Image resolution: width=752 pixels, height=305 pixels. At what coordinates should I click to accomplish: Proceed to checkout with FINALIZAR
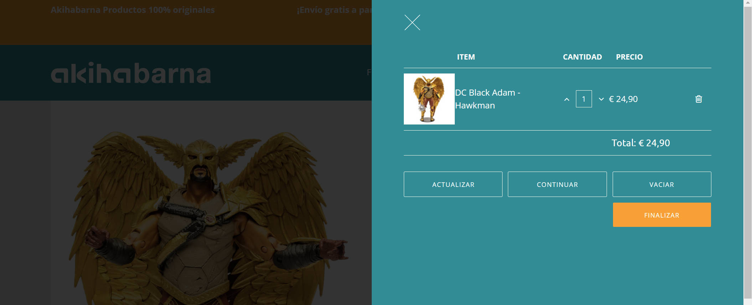[x=662, y=215]
